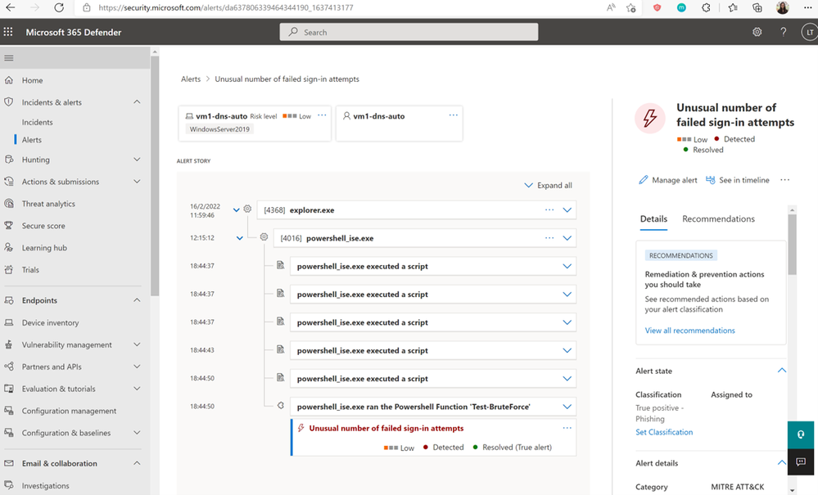Collapse the Alert details section
The image size is (818, 495).
tap(781, 463)
